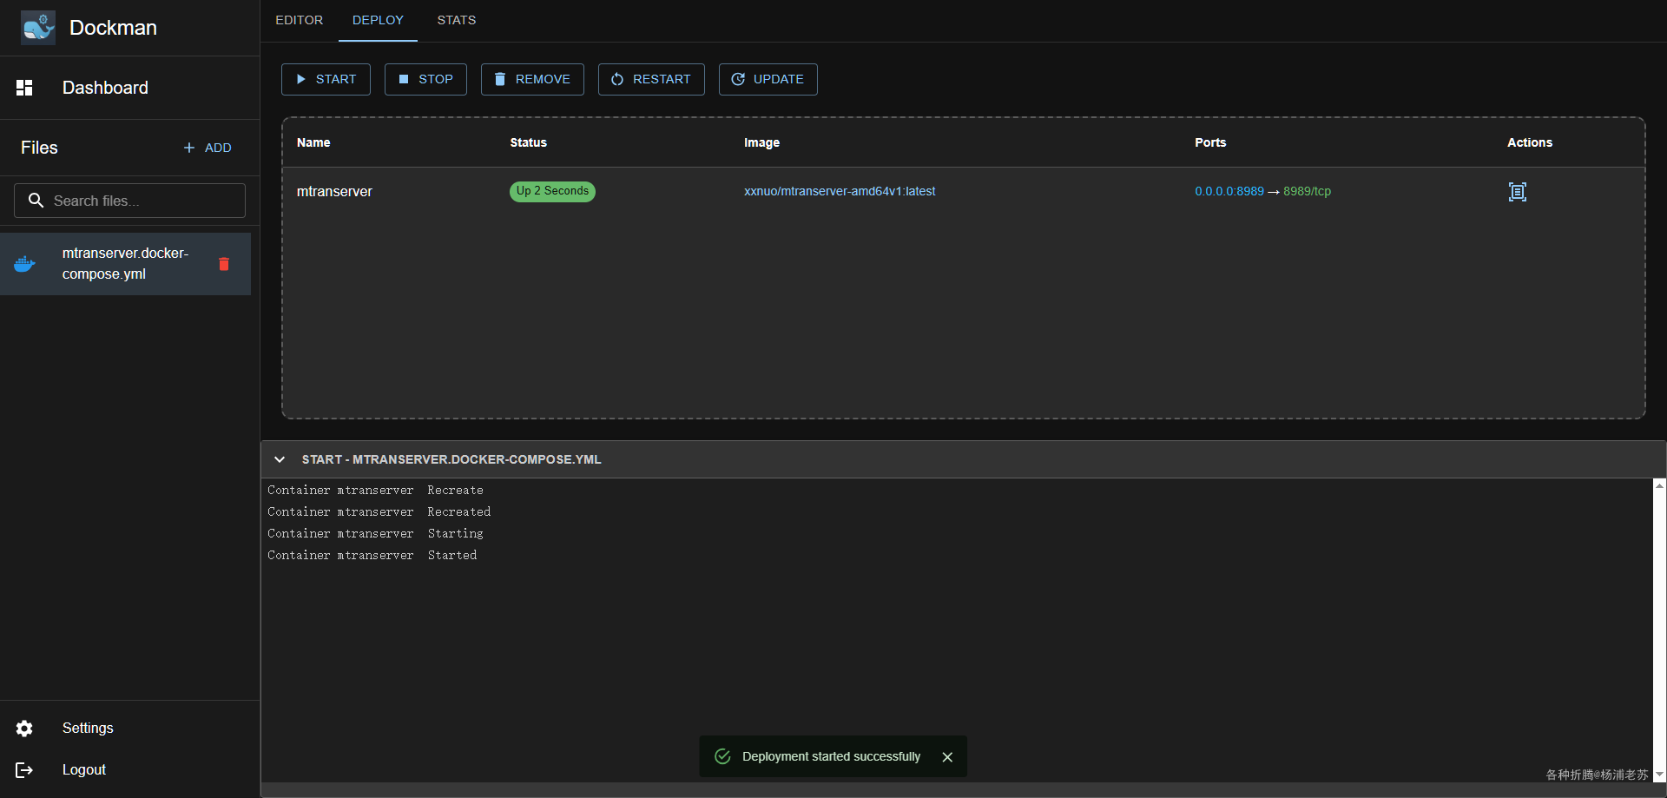
Task: Click the 8989/tcp container port text
Action: pyautogui.click(x=1307, y=191)
